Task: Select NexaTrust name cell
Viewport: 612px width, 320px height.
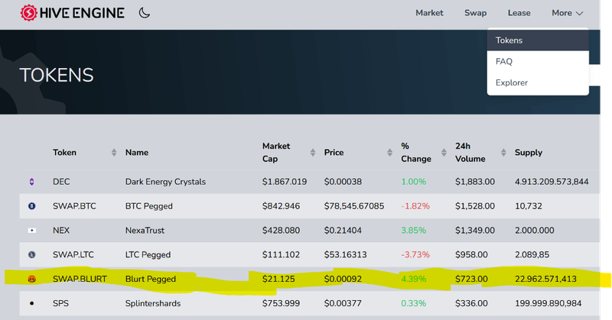Action: [x=145, y=231]
